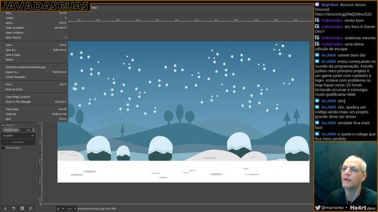Screen dimensions: 378x212
Task: Click the horizontal scrollbar below canvas
Action: [x=178, y=204]
